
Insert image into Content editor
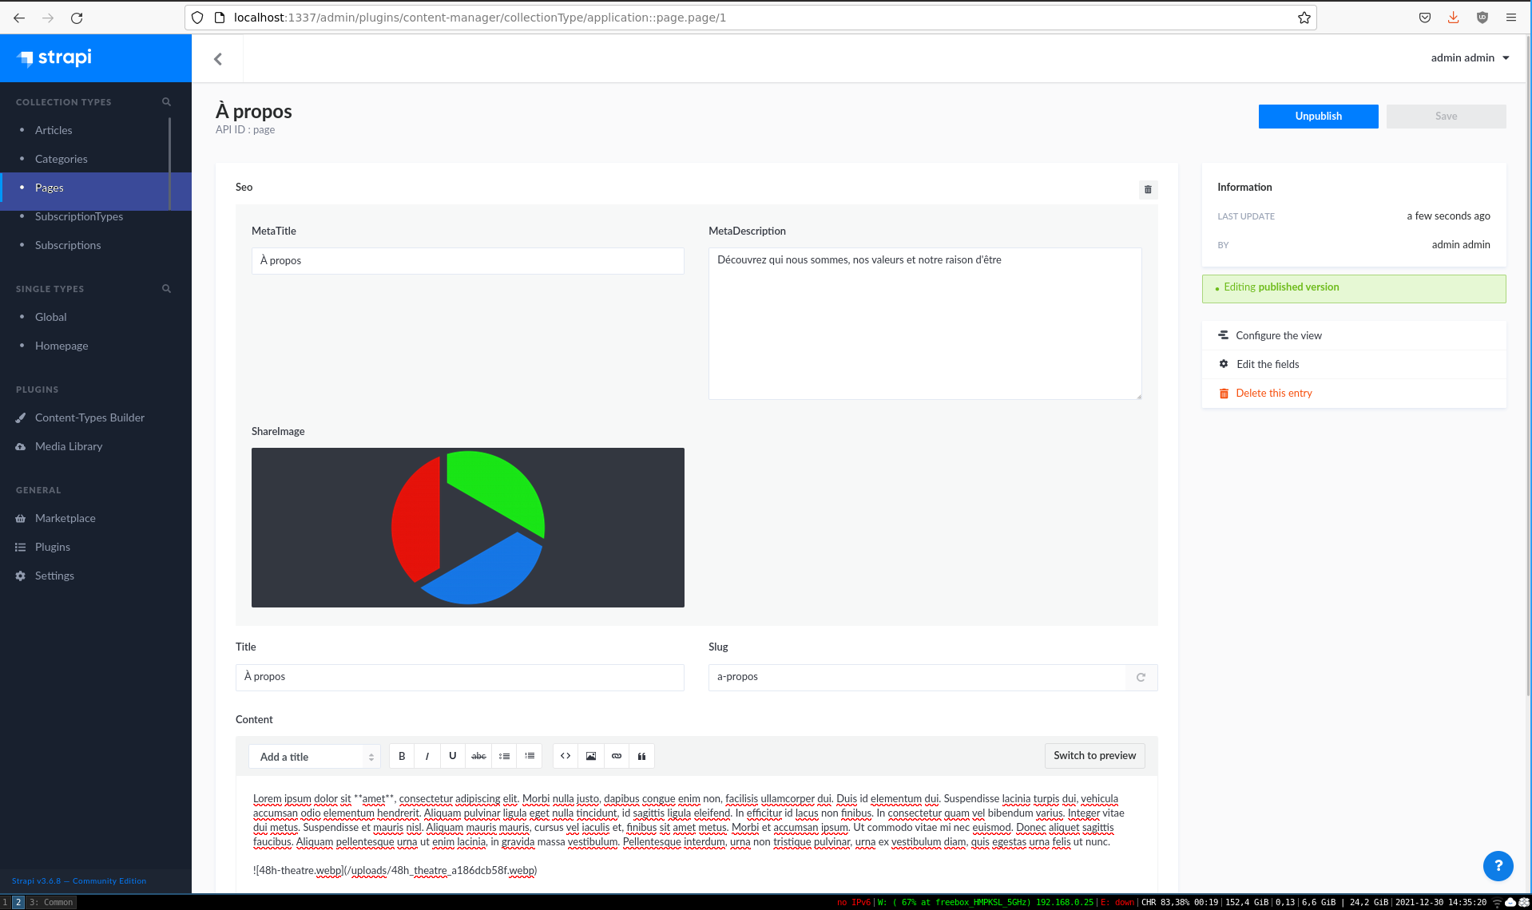click(x=591, y=756)
